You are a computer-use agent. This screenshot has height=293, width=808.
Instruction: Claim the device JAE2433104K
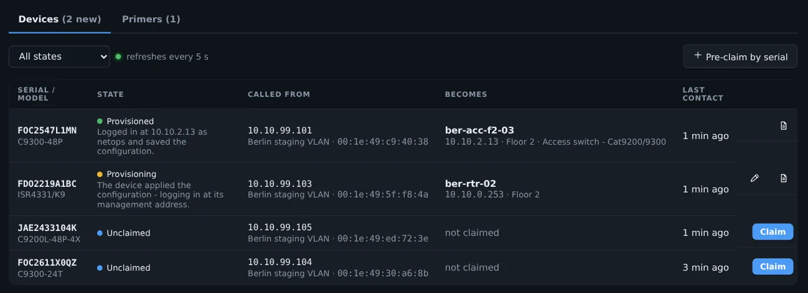pos(773,232)
